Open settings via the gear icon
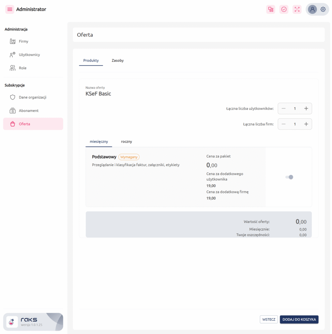 click(x=323, y=9)
